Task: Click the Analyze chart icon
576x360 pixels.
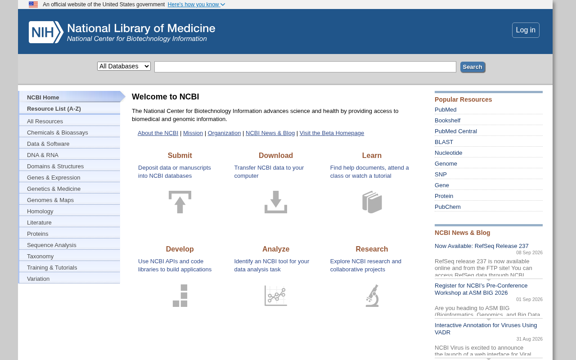Action: tap(276, 296)
